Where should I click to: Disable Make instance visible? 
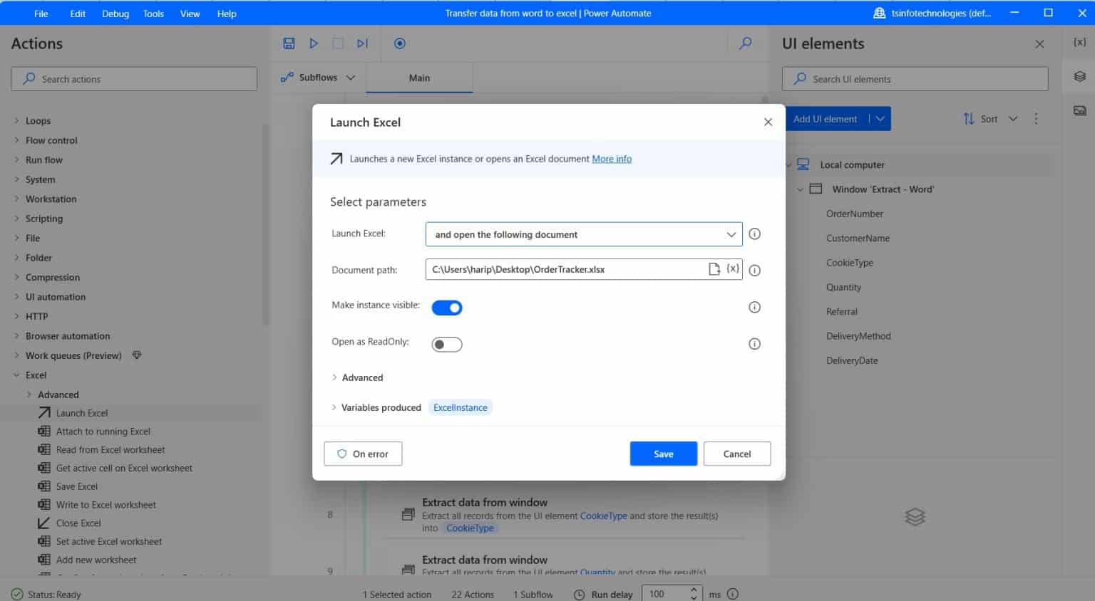[447, 307]
